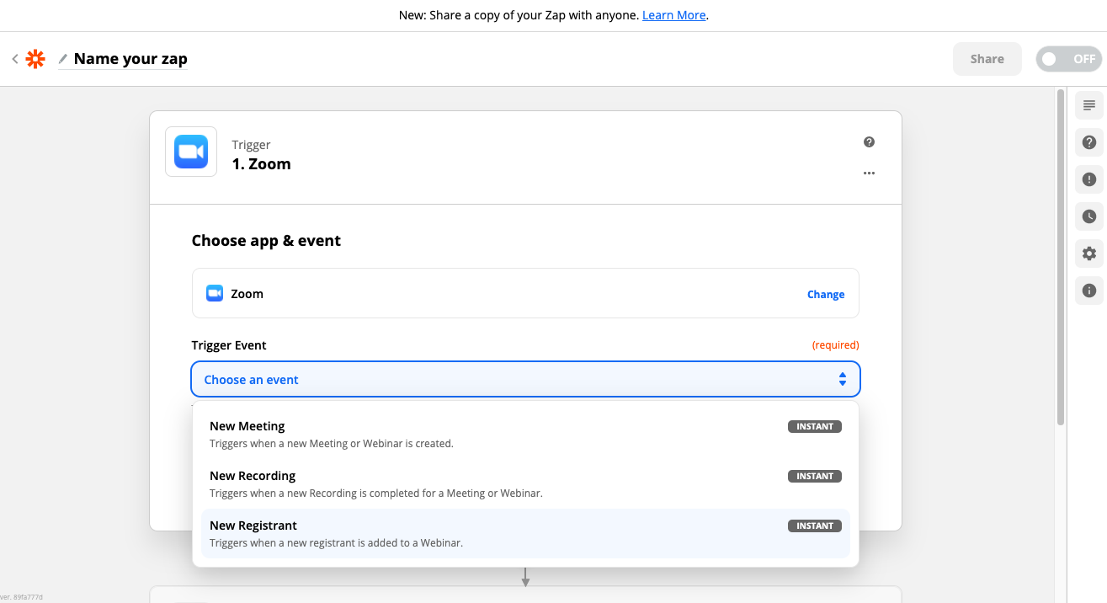Image resolution: width=1107 pixels, height=603 pixels.
Task: Select the New Registrant trigger event
Action: pyautogui.click(x=525, y=534)
